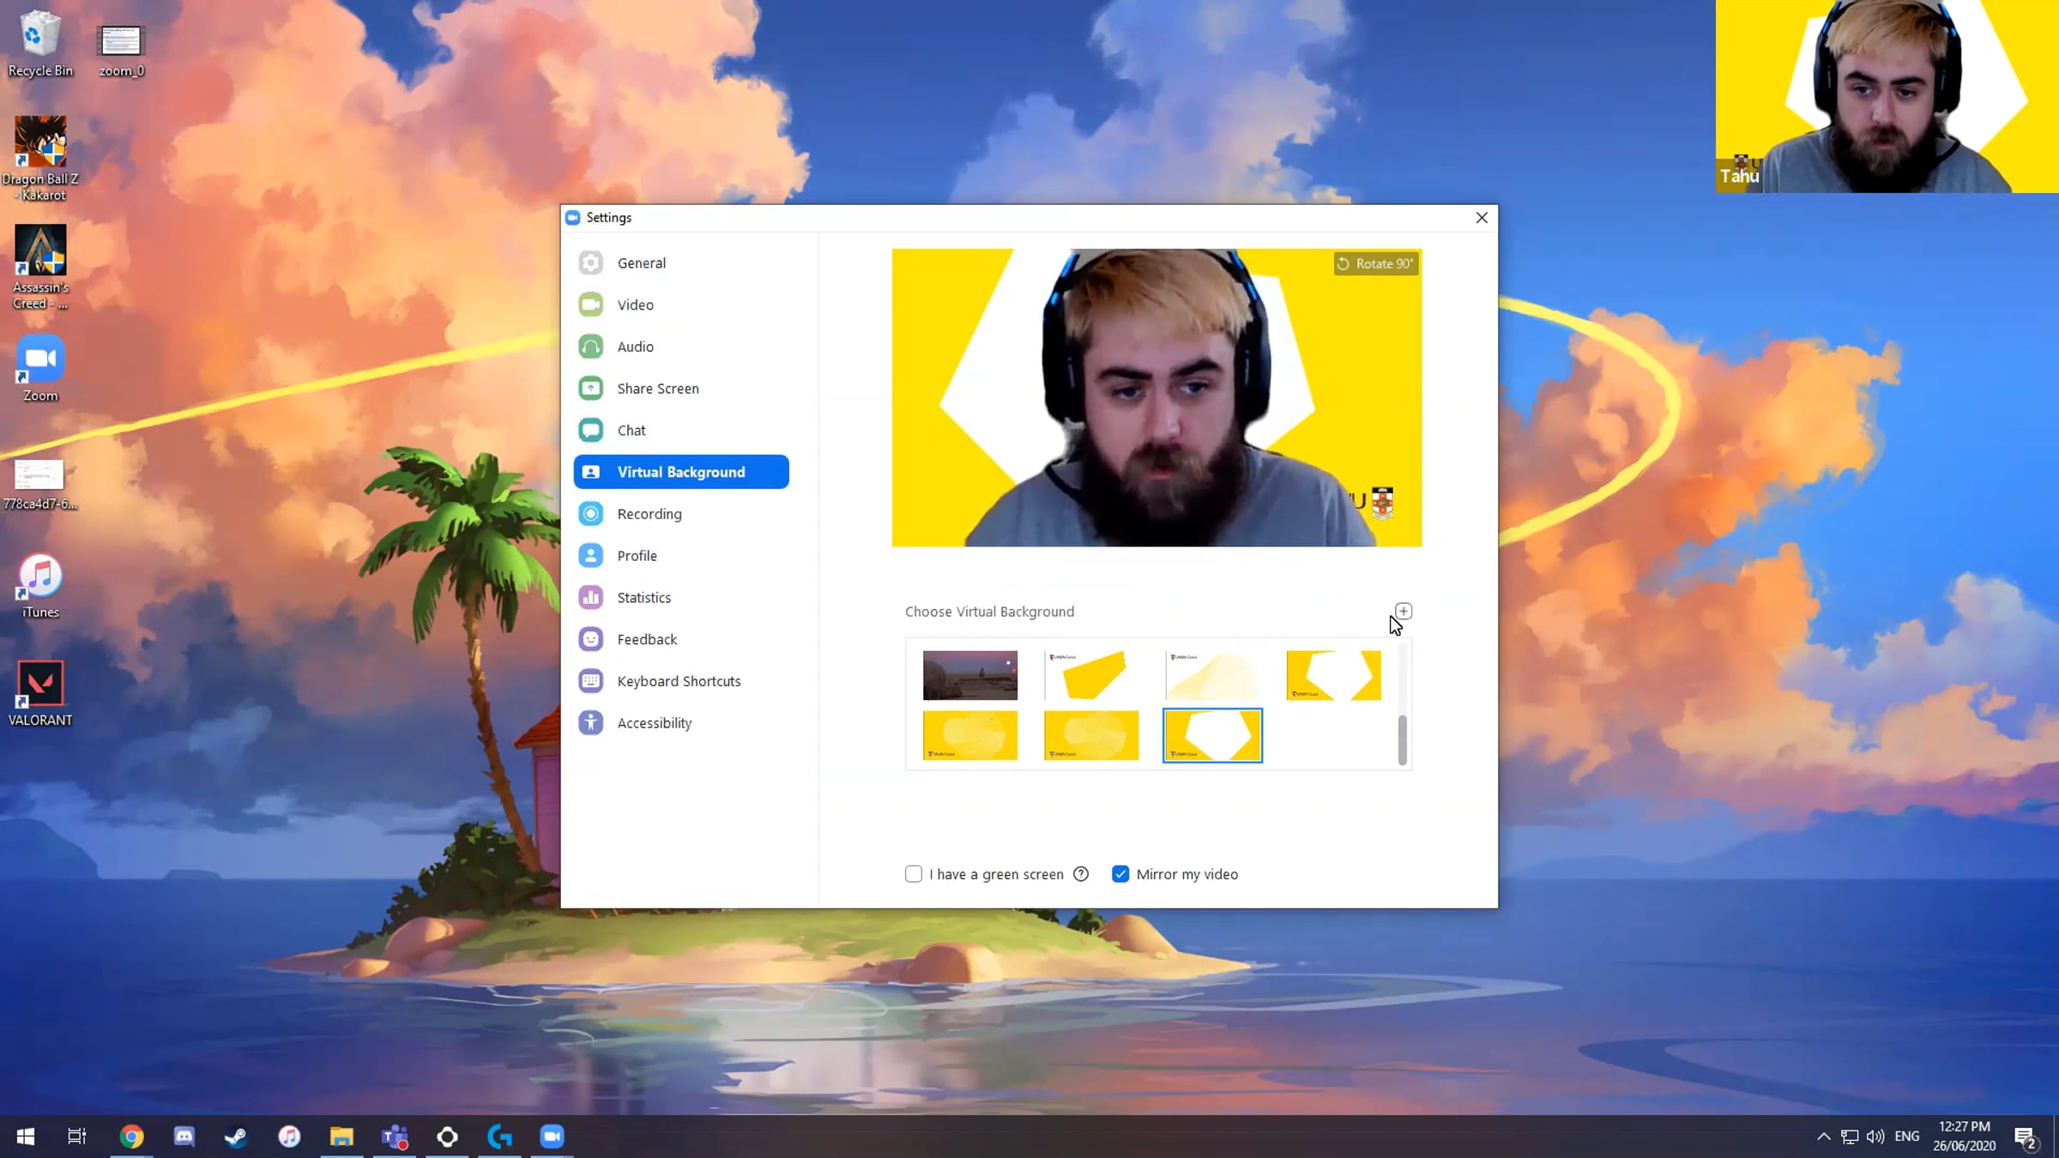
Task: Switch to the Video settings tab
Action: pyautogui.click(x=635, y=305)
